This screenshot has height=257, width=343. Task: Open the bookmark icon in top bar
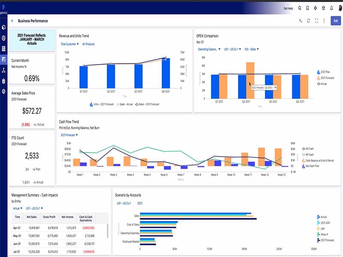pyautogui.click(x=307, y=8)
